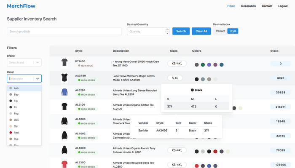Click the AL6204 blue long sleeve image

[x=64, y=92]
